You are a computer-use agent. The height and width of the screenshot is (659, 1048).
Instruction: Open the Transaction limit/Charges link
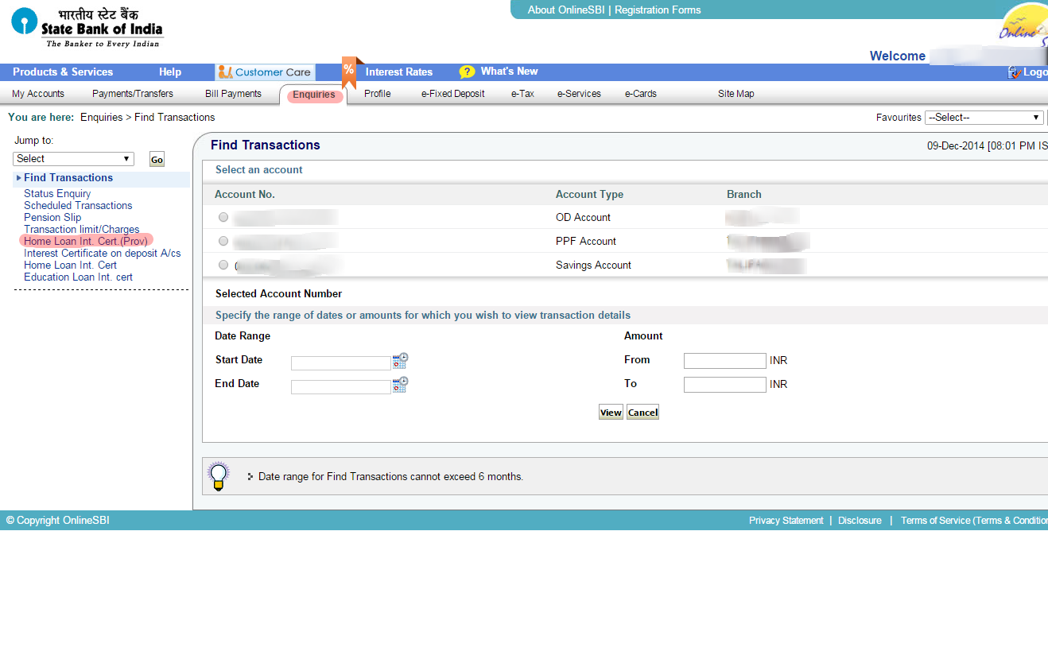point(82,229)
